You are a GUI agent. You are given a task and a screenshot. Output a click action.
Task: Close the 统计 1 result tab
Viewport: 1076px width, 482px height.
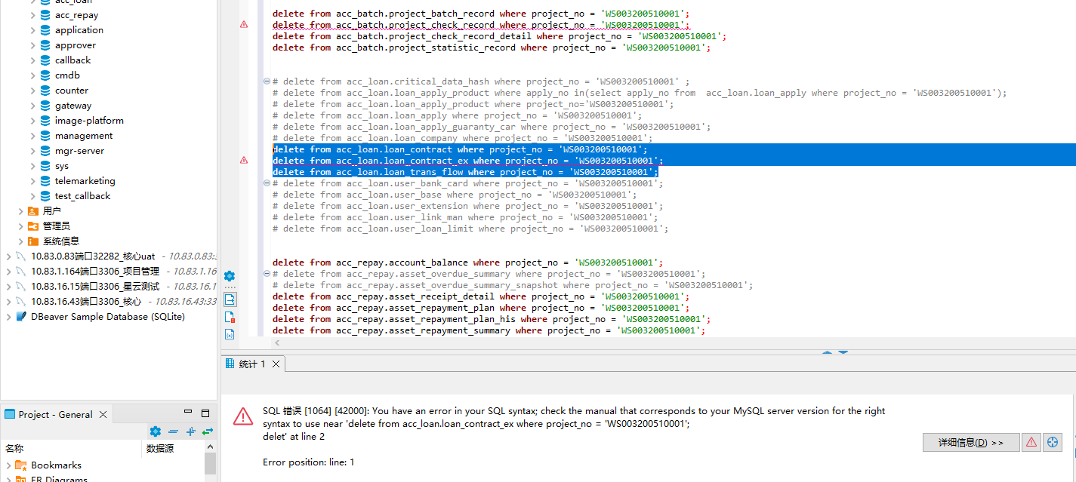click(x=276, y=364)
